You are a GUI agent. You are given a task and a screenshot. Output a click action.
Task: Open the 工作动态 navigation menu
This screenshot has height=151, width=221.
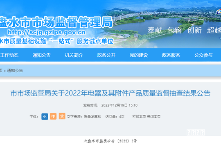pos(9,55)
